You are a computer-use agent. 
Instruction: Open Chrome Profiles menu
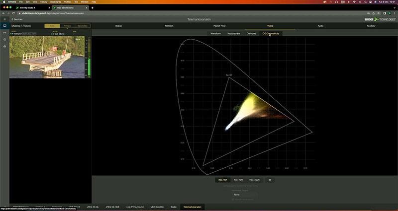tap(68, 2)
